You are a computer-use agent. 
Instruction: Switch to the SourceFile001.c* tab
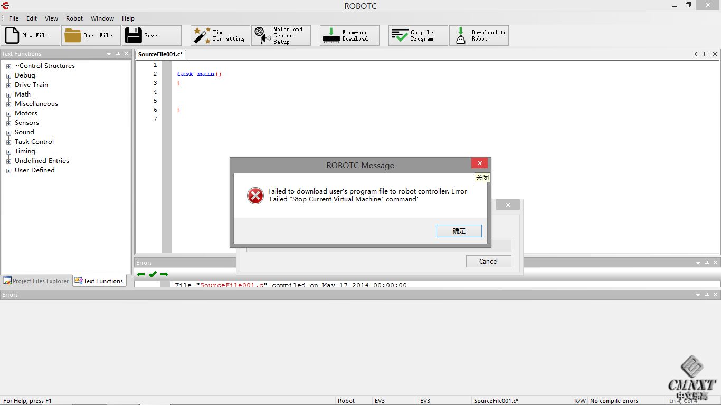point(160,54)
